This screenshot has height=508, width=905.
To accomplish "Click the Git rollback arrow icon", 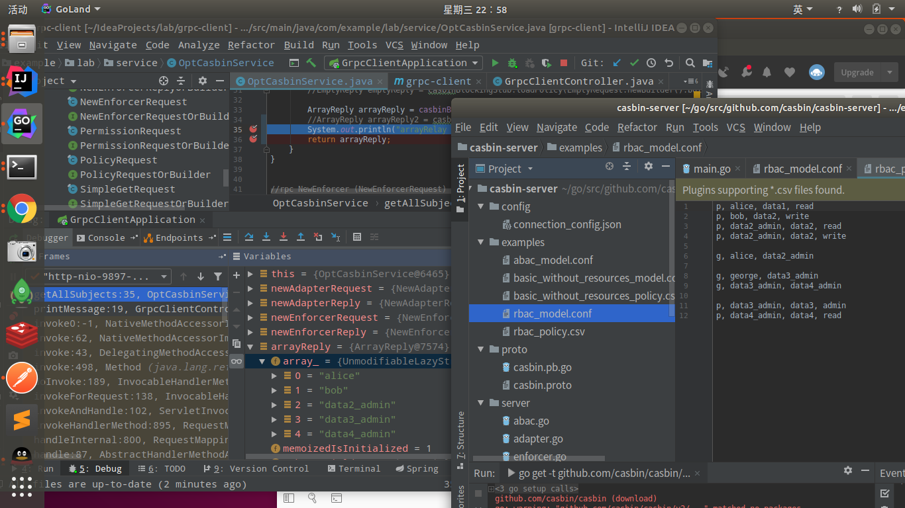I will point(668,63).
